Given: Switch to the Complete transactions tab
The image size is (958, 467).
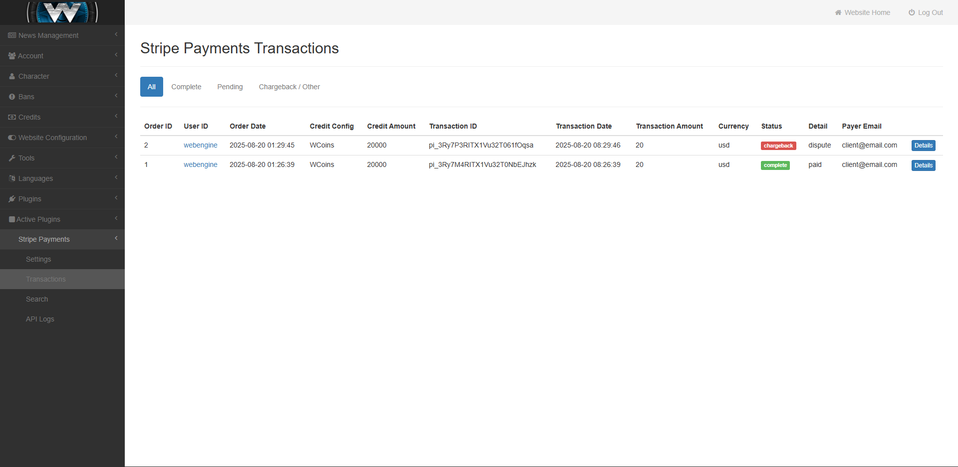Looking at the screenshot, I should pos(186,87).
